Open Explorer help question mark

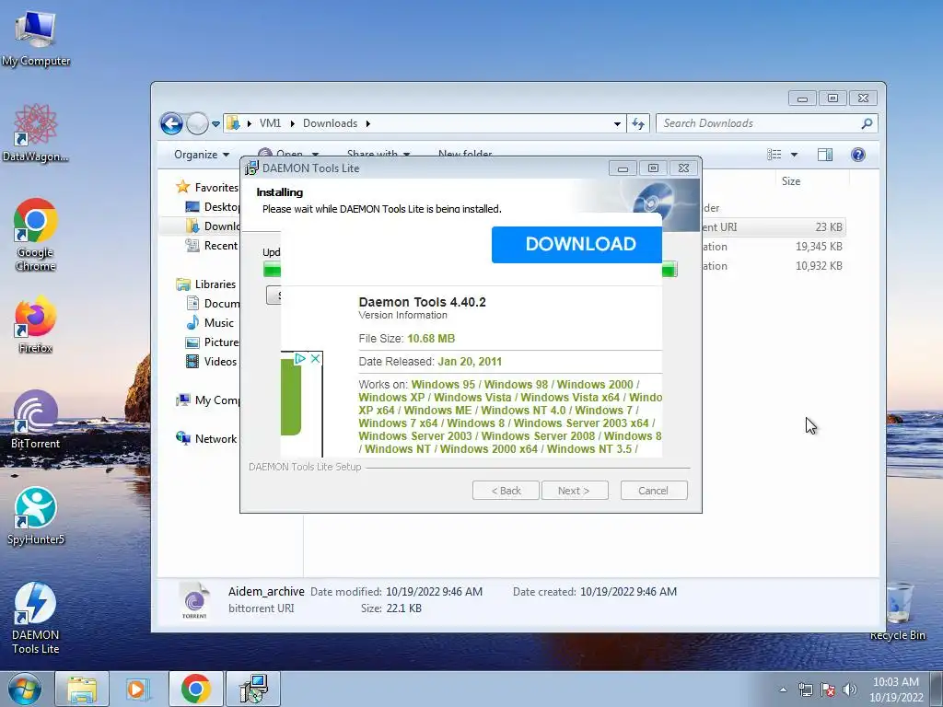[x=857, y=155]
